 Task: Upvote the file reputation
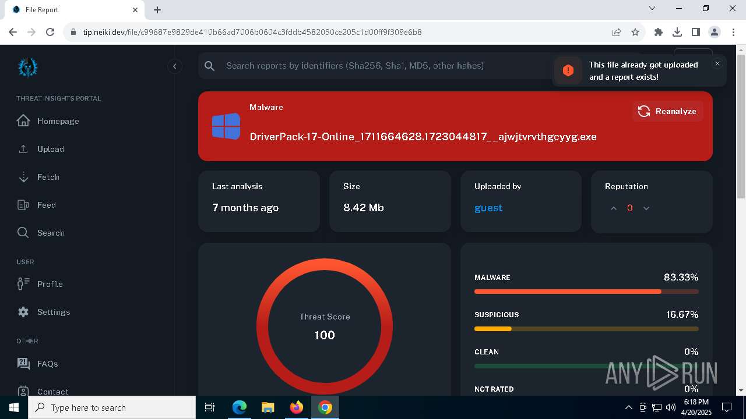click(x=613, y=208)
